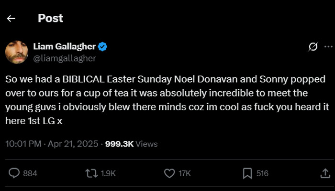The width and height of the screenshot is (335, 191).
Task: Reply using the speech bubble icon
Action: point(14,173)
